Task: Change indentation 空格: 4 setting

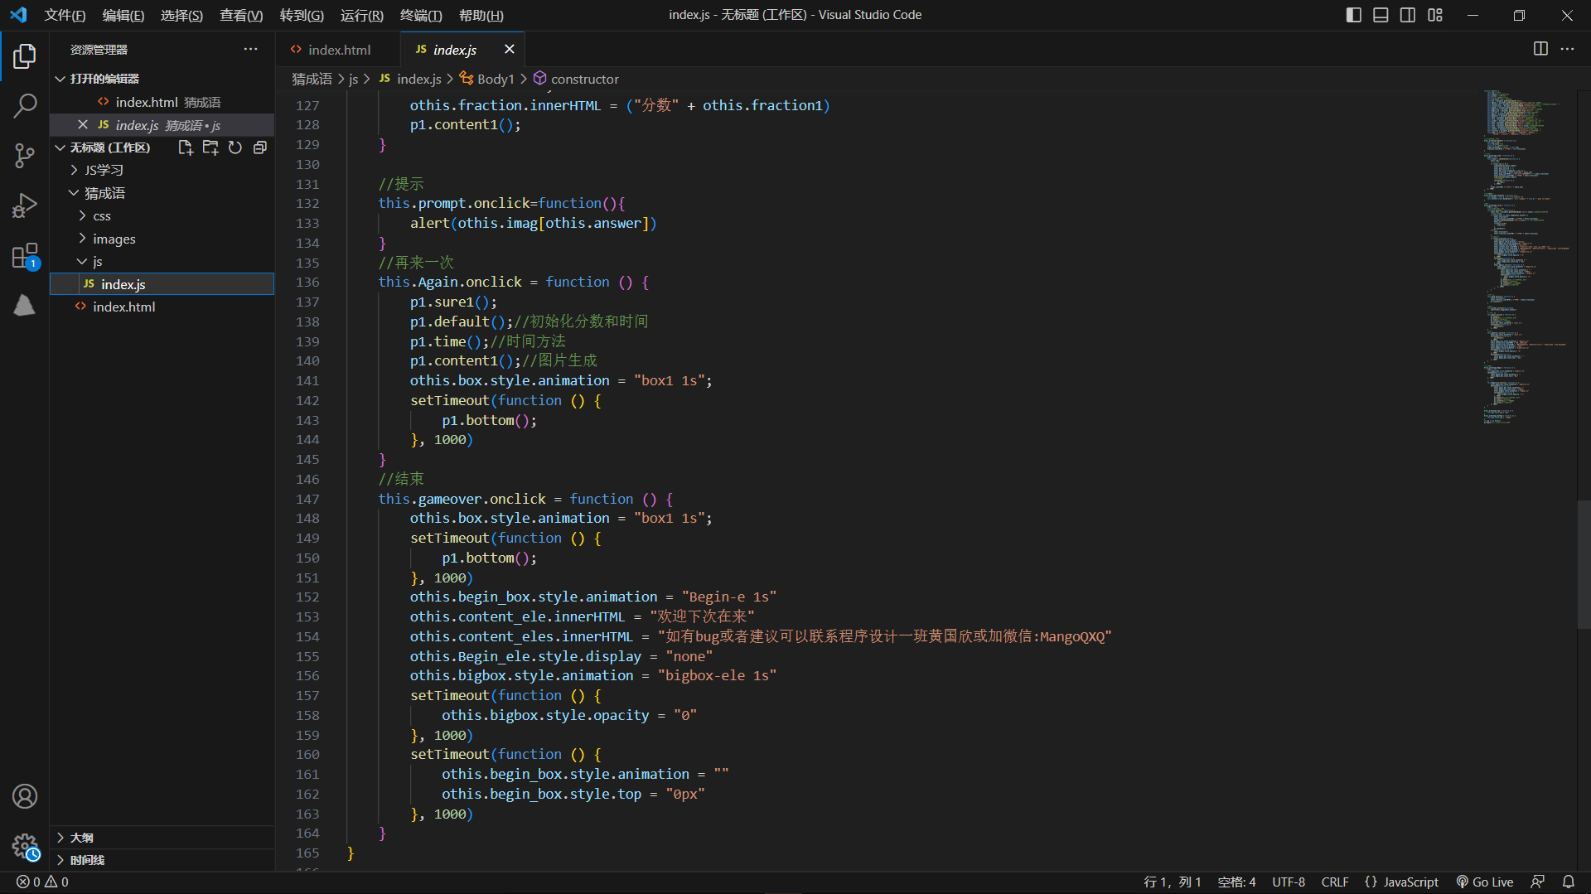Action: click(1236, 882)
